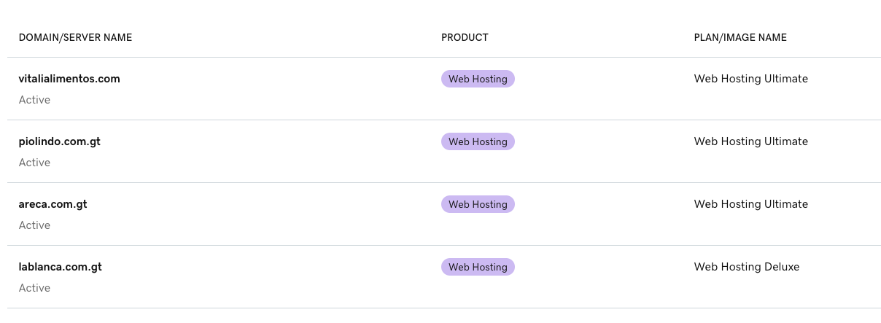Click Web Hosting badge for lablanca.com.gt

click(x=478, y=267)
